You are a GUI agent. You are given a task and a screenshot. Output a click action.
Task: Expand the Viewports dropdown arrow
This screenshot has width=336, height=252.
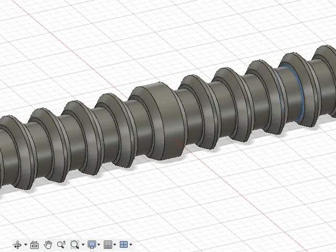(x=131, y=245)
